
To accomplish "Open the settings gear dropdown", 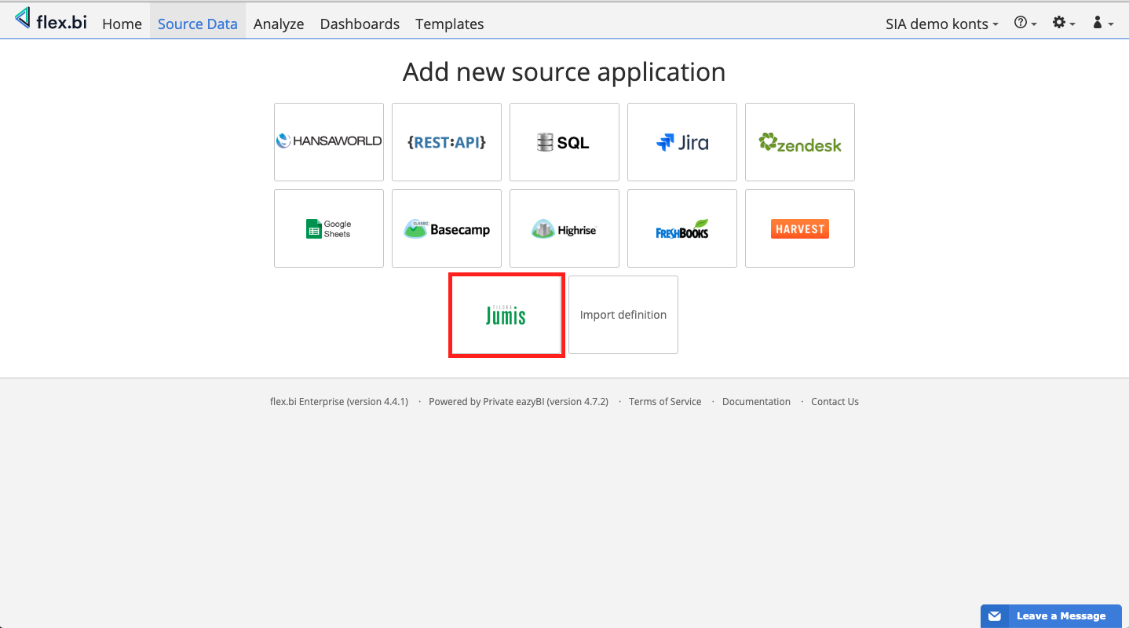I will [1064, 24].
